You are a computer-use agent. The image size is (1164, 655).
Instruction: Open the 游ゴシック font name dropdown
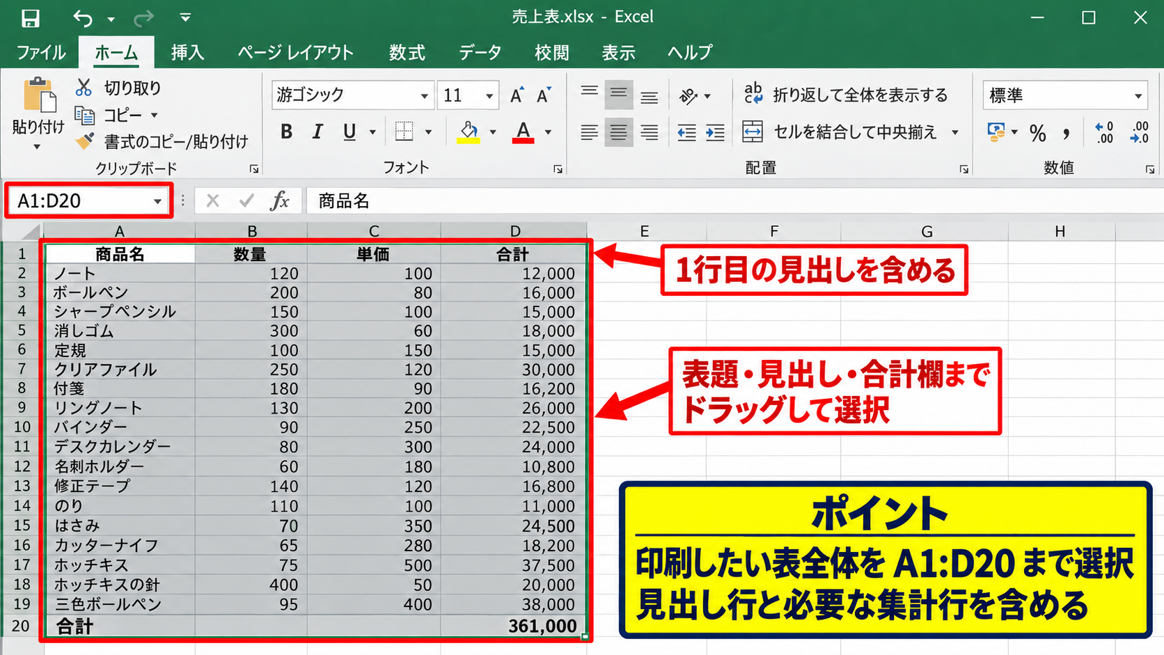coord(424,96)
